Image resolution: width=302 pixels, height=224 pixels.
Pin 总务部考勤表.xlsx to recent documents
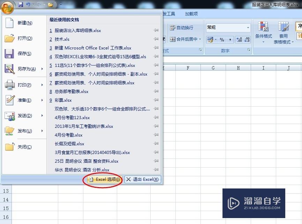156,91
